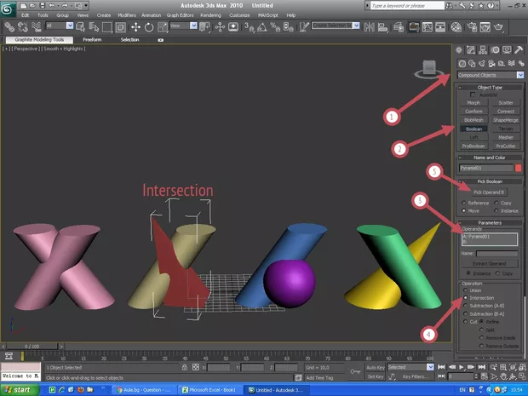This screenshot has height=396, width=528.
Task: Open the Utilities hammer panel icon
Action: (x=519, y=50)
